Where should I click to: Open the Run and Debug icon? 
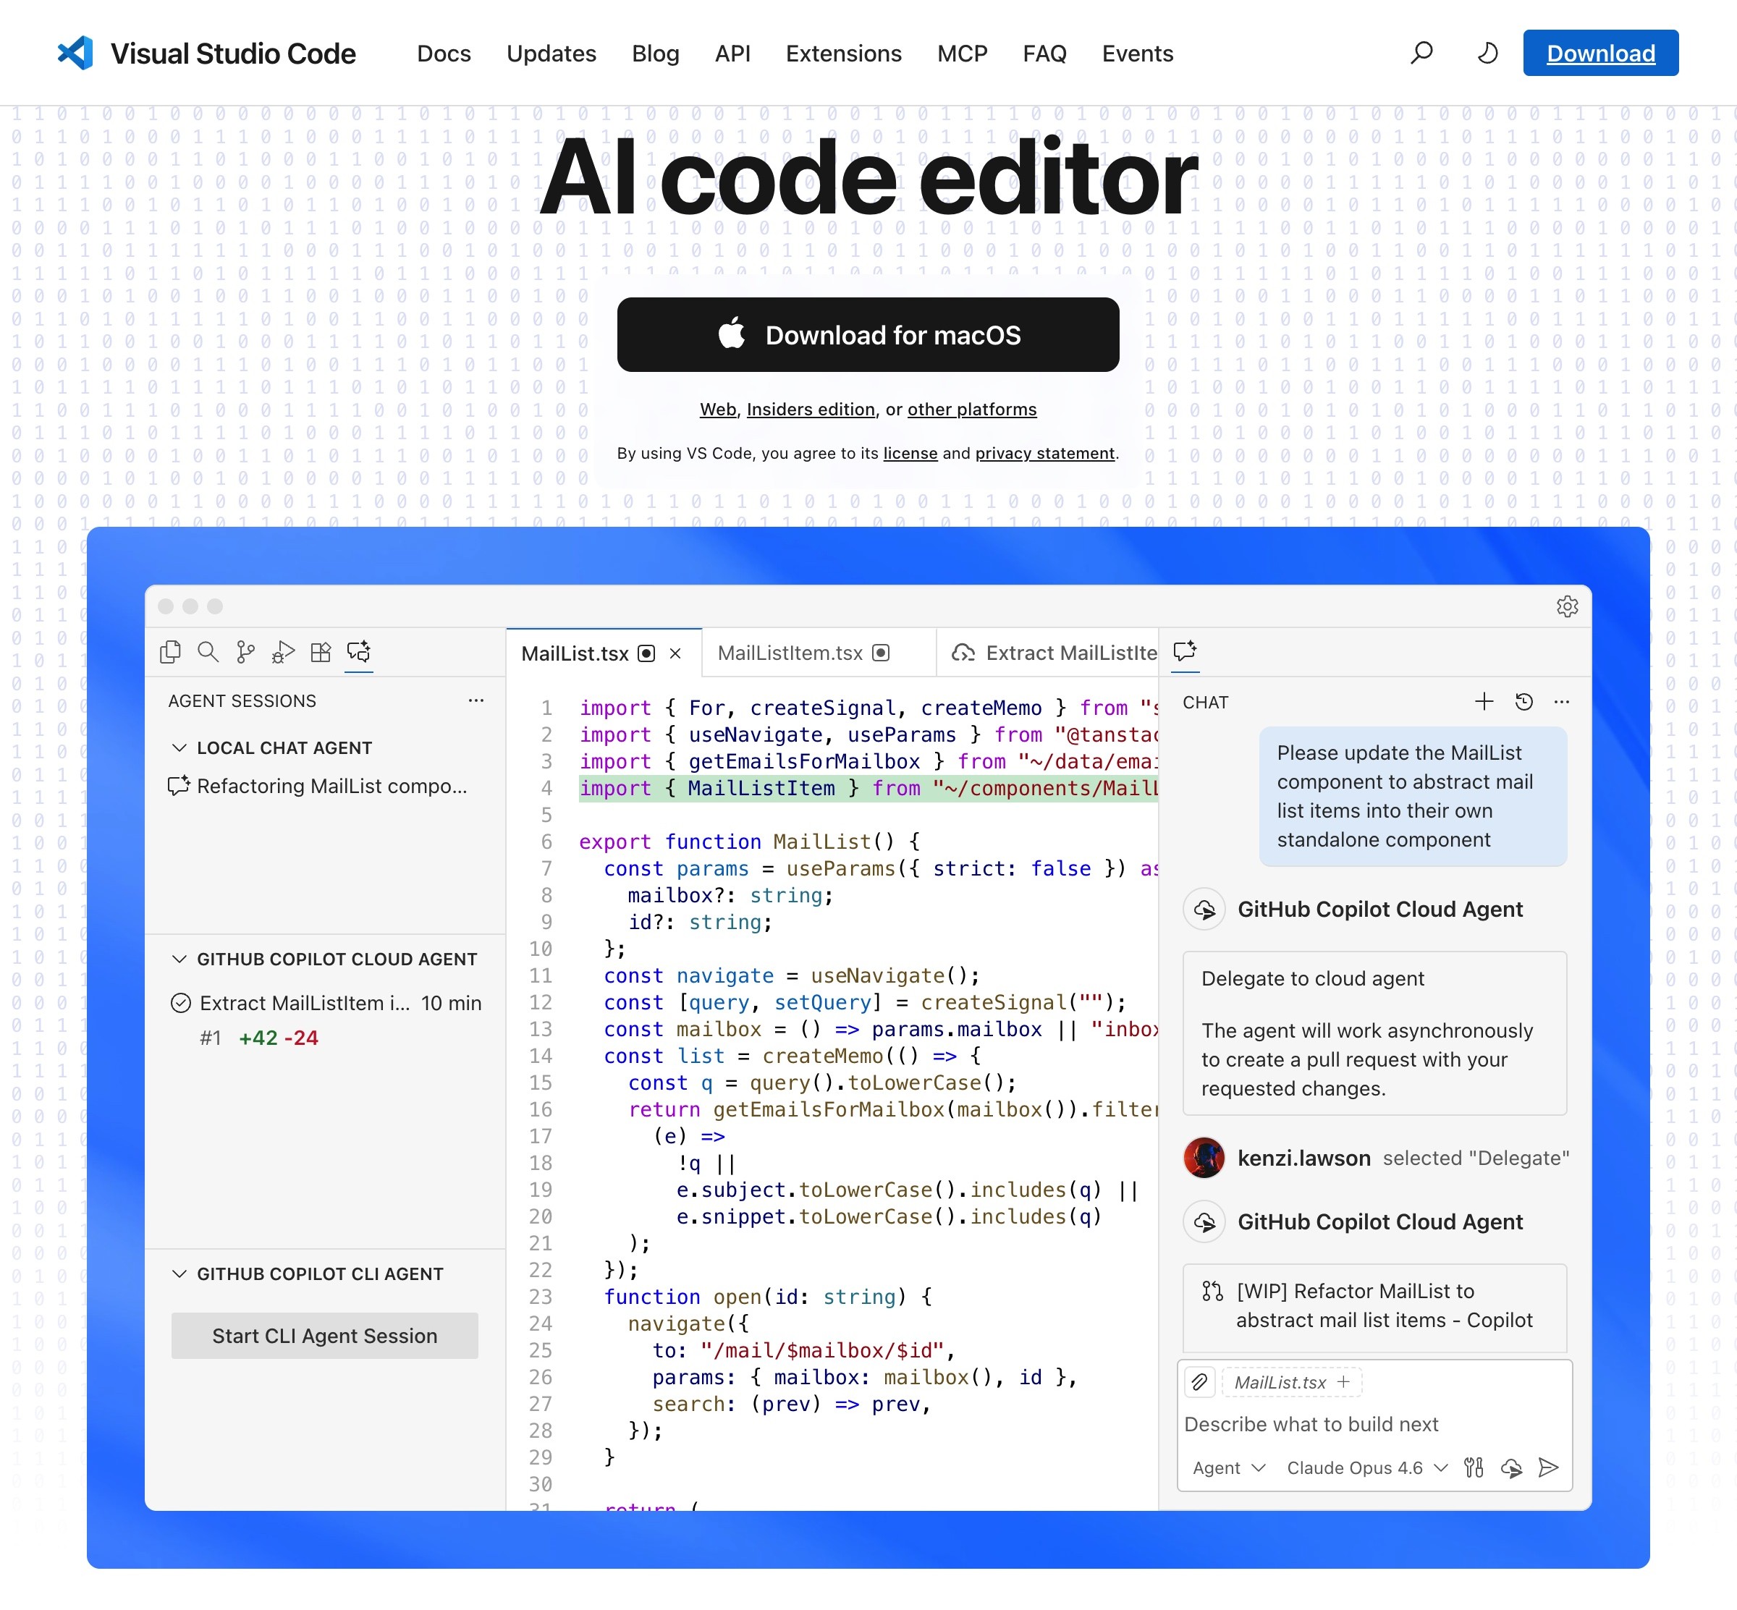click(x=283, y=652)
